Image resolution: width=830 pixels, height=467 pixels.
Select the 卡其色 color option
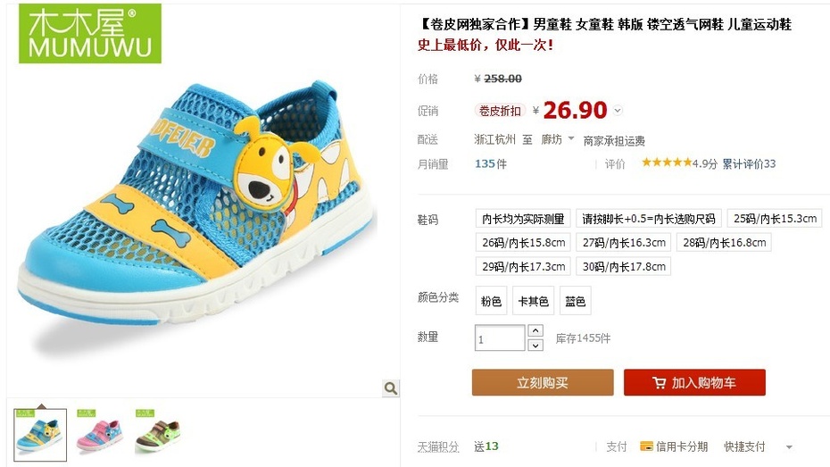tap(533, 301)
